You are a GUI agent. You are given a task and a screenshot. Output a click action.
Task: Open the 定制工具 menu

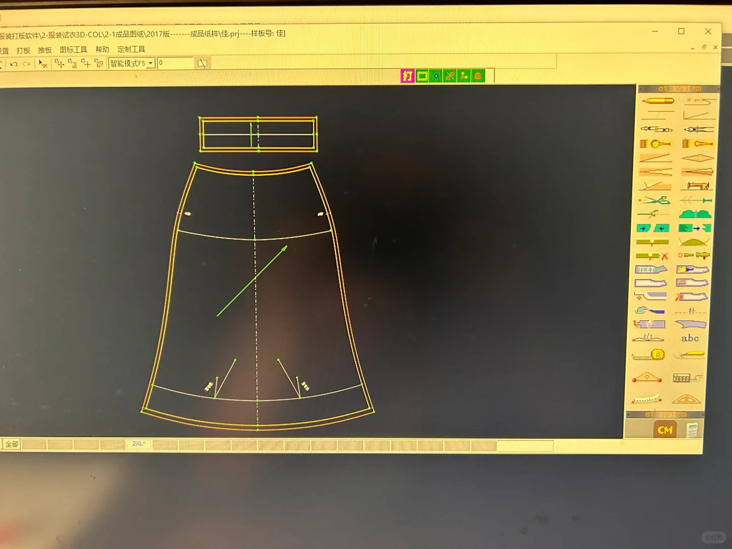131,49
